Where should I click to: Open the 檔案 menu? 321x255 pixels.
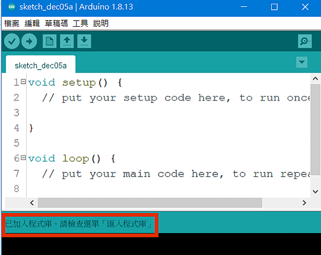tap(12, 24)
